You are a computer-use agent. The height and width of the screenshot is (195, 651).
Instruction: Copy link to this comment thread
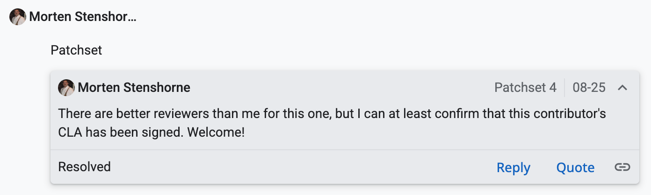click(622, 167)
